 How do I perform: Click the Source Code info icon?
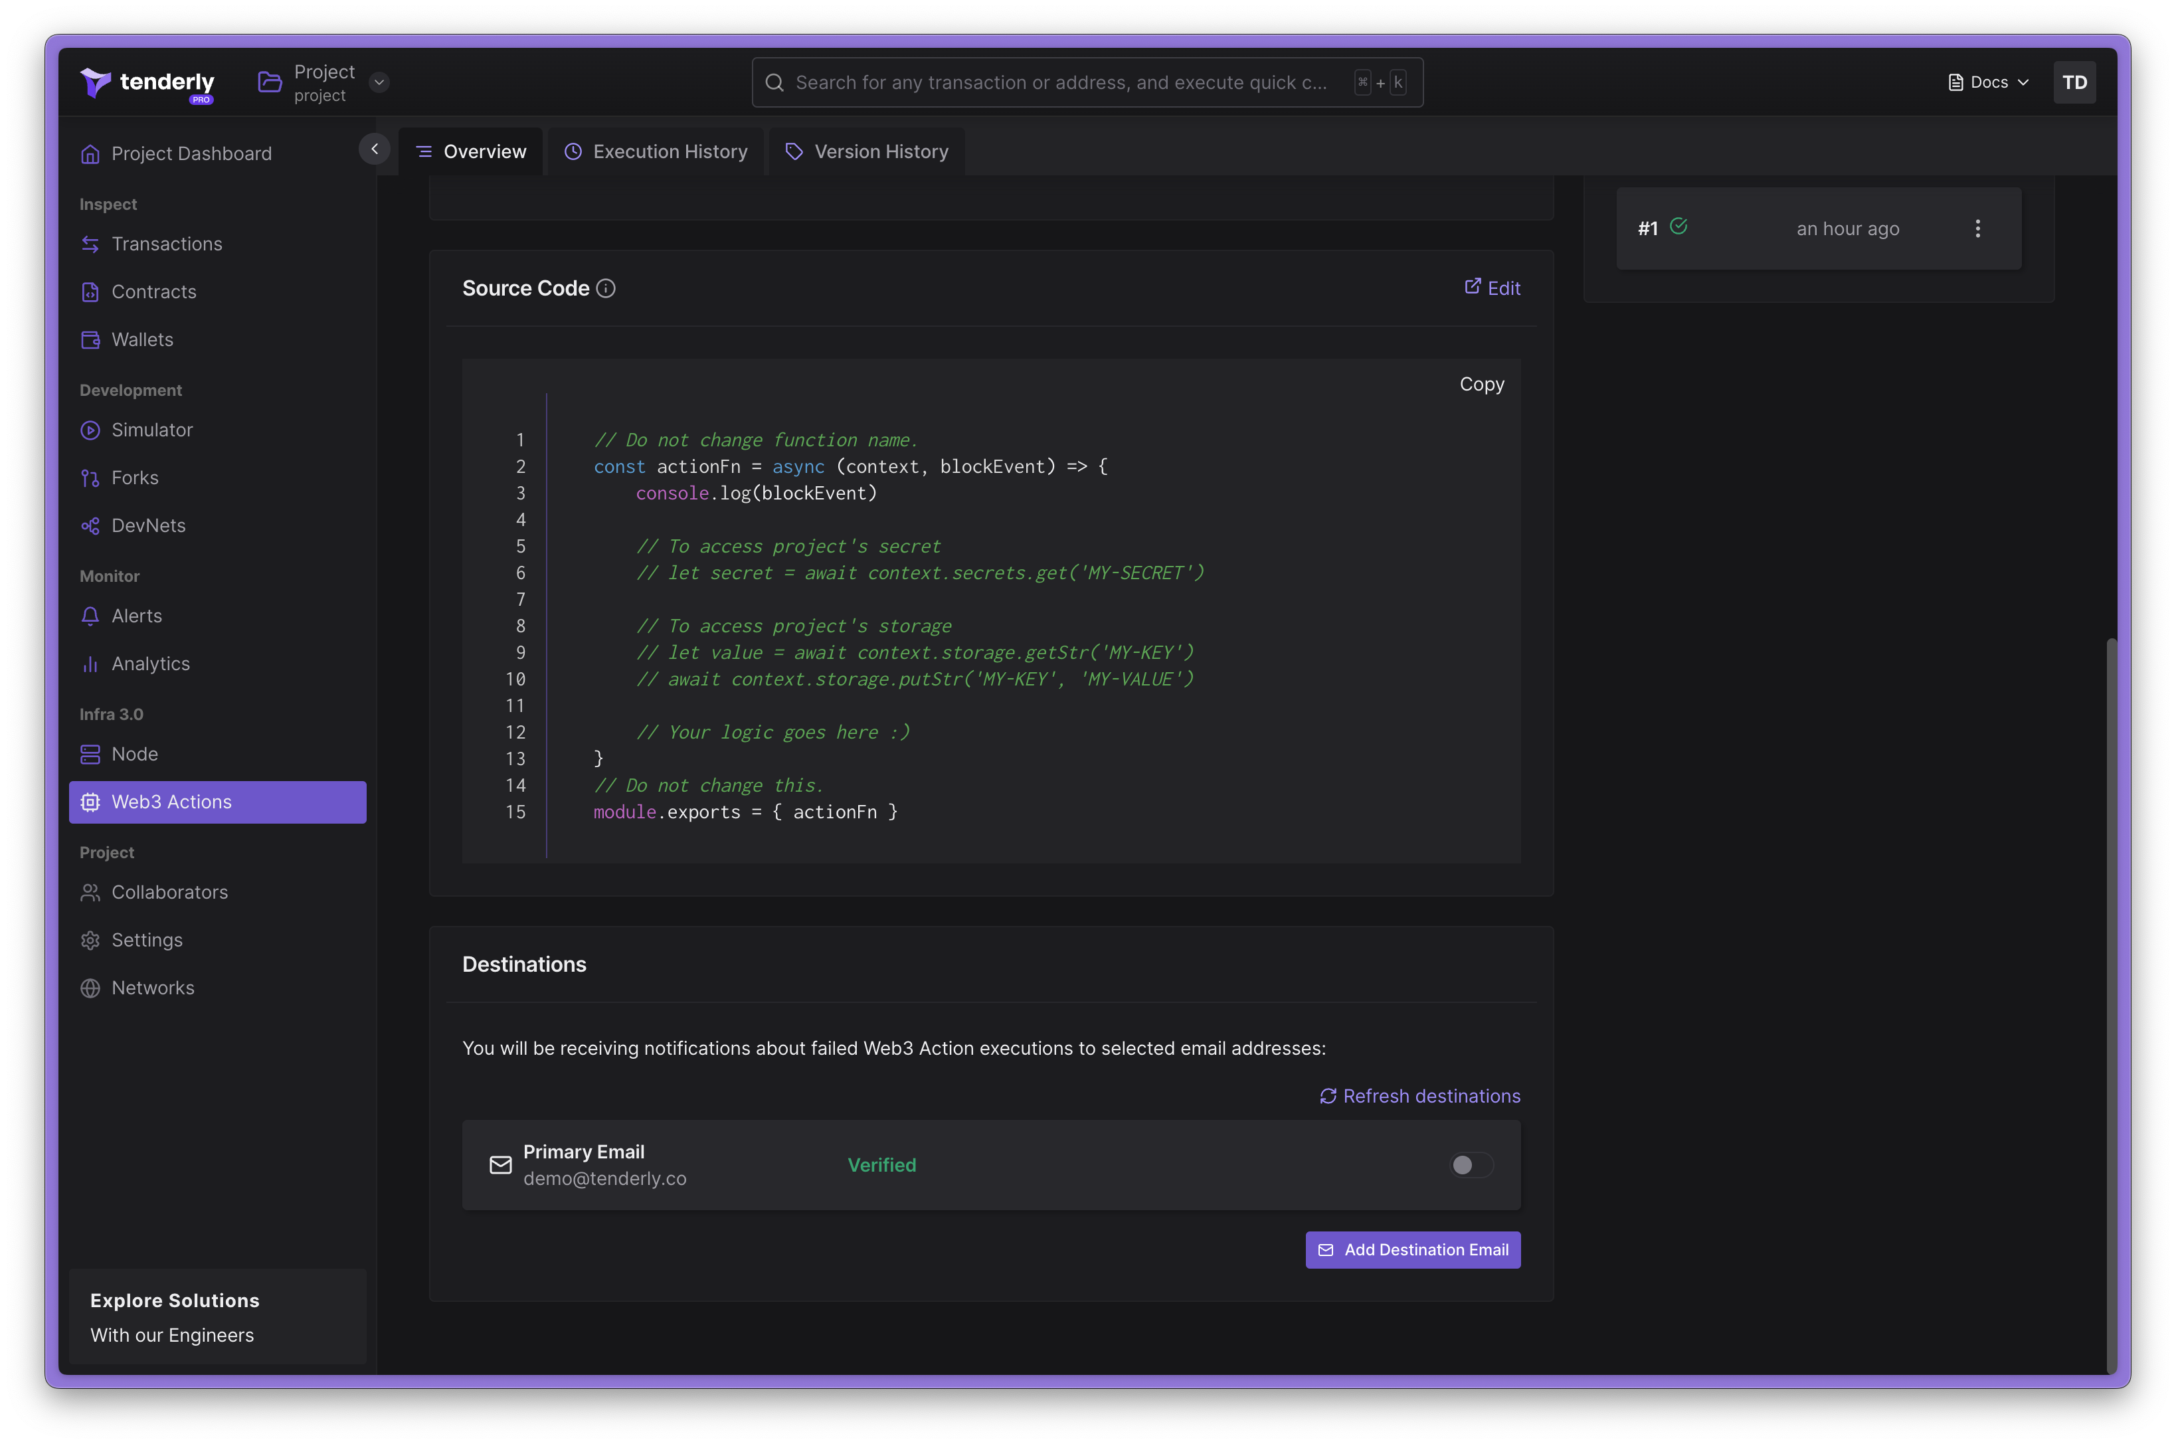coord(606,288)
